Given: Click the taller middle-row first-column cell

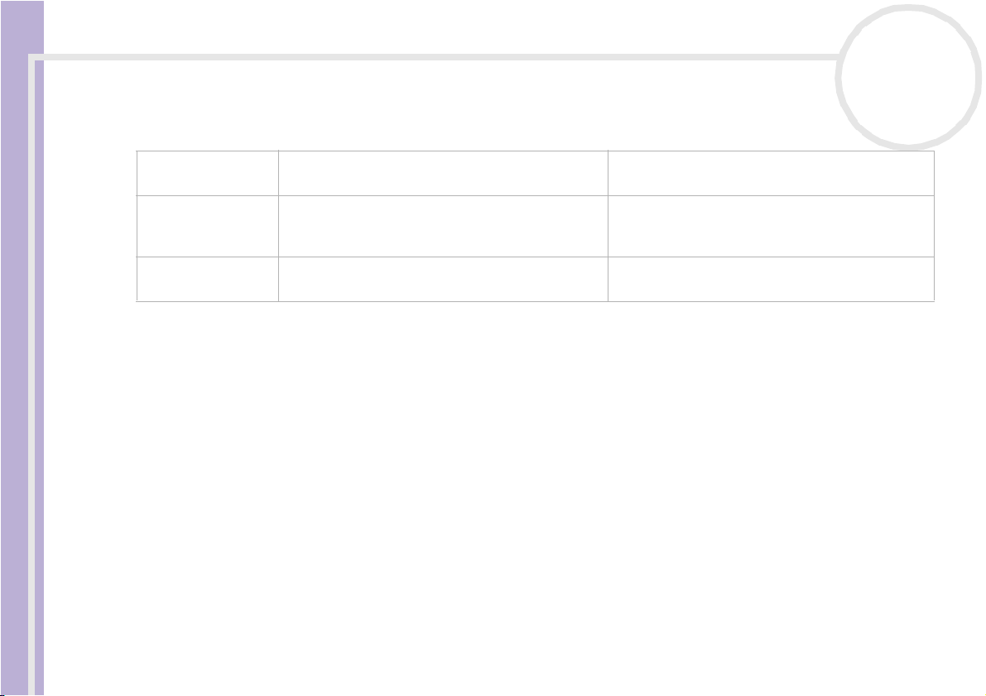Looking at the screenshot, I should pyautogui.click(x=208, y=226).
